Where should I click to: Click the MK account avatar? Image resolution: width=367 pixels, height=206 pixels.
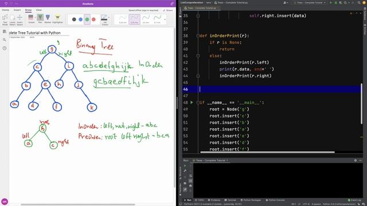(x=5, y=201)
